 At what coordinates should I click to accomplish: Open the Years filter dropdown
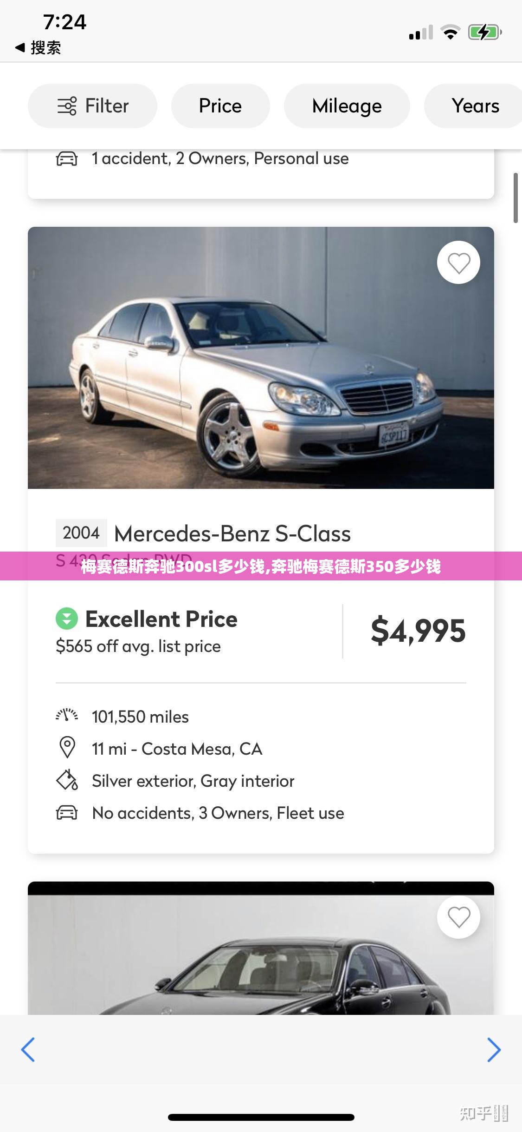pos(475,106)
